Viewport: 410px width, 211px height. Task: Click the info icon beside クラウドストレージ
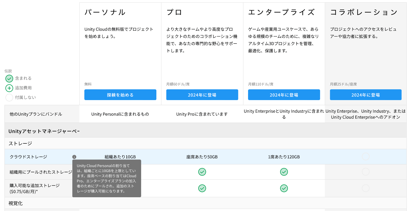click(74, 157)
